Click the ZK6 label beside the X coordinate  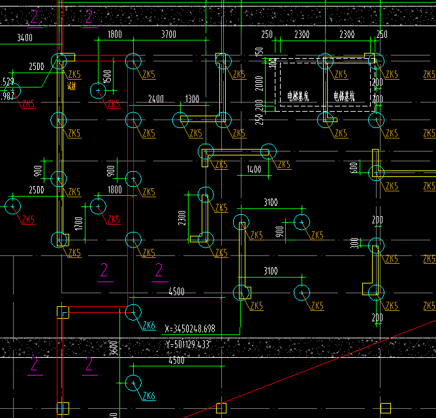pyautogui.click(x=149, y=325)
